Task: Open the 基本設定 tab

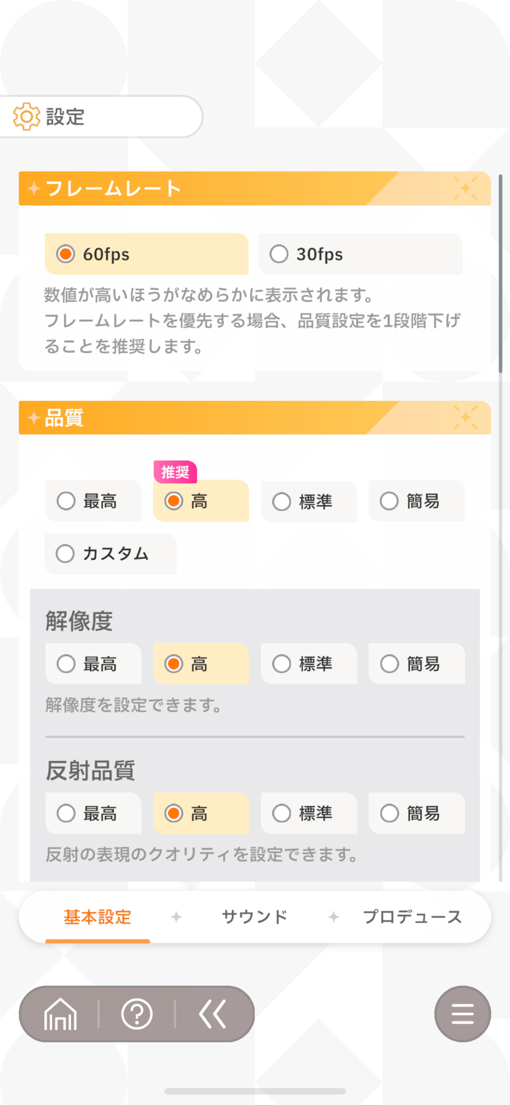Action: pyautogui.click(x=98, y=917)
